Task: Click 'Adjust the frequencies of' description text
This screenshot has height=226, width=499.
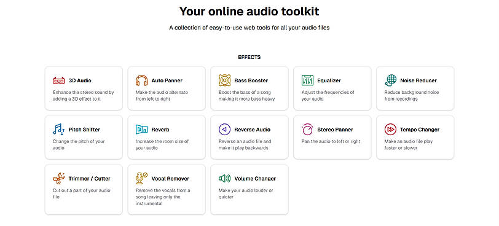Action: click(328, 93)
